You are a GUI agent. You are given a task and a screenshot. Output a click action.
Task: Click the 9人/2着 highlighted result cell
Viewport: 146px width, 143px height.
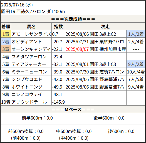coord(136,64)
